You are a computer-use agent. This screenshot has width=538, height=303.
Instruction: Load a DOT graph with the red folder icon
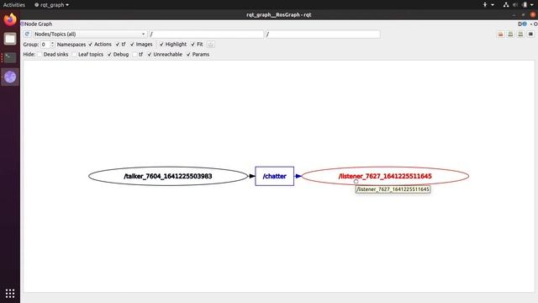(x=501, y=34)
